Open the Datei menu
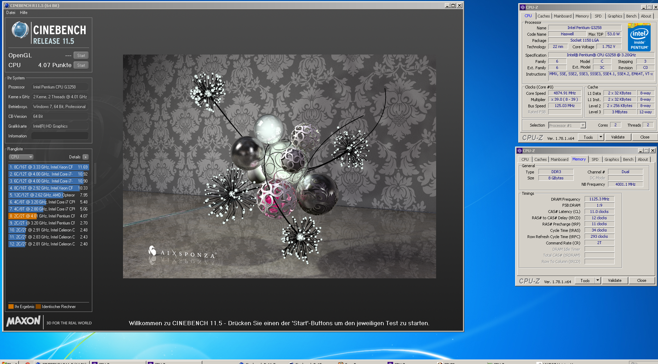 coord(11,13)
